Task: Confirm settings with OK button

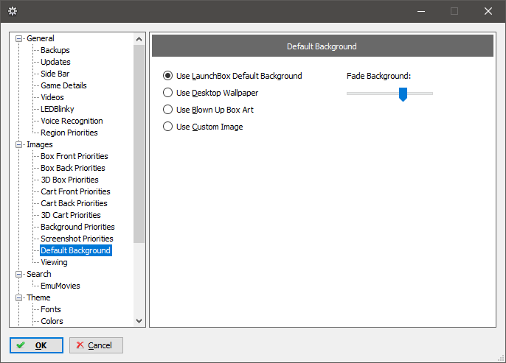Action: pyautogui.click(x=36, y=345)
